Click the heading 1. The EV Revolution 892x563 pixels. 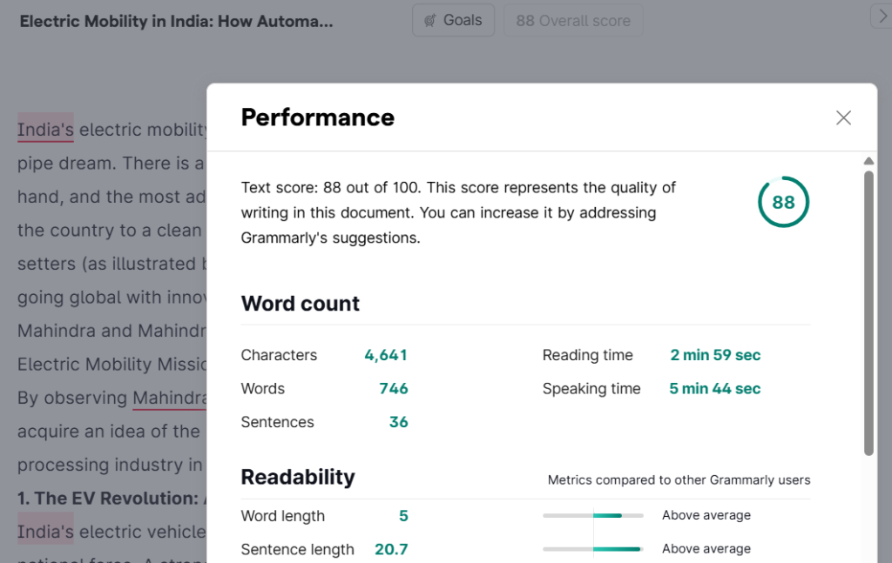pyautogui.click(x=109, y=498)
